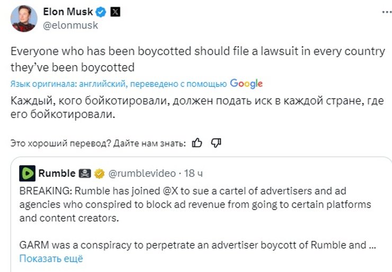The height and width of the screenshot is (272, 392).
Task: Open the @elonmusk handle
Action: click(x=69, y=25)
